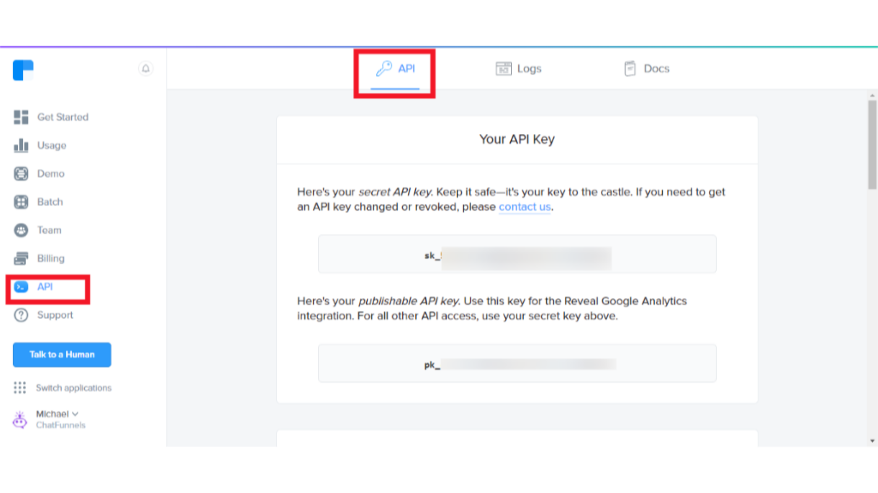Viewport: 878px width, 493px height.
Task: Click the API key icon in sidebar
Action: coord(21,287)
